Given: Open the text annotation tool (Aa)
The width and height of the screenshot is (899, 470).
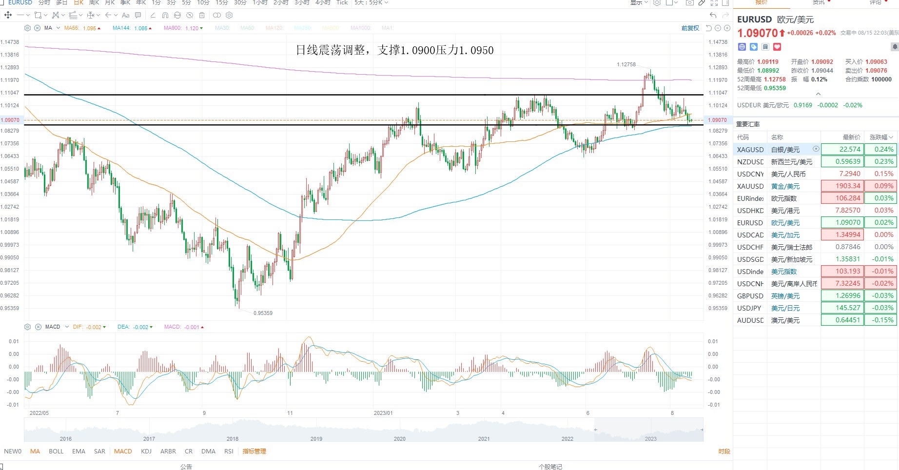Looking at the screenshot, I should 125,15.
